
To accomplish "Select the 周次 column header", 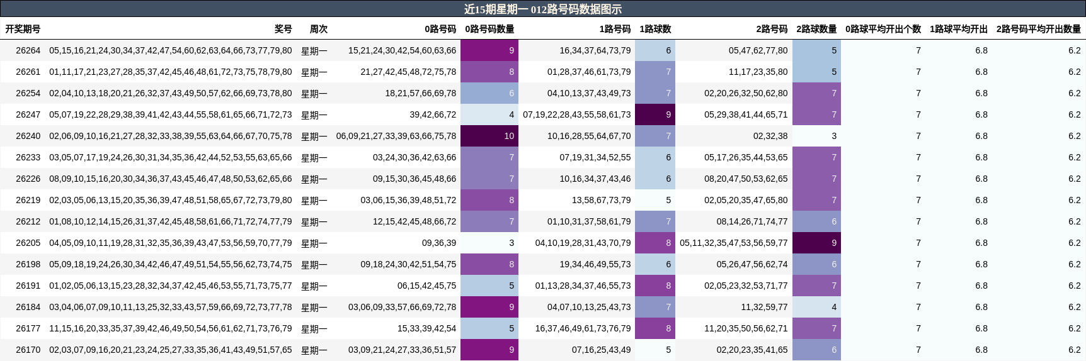I will point(319,29).
